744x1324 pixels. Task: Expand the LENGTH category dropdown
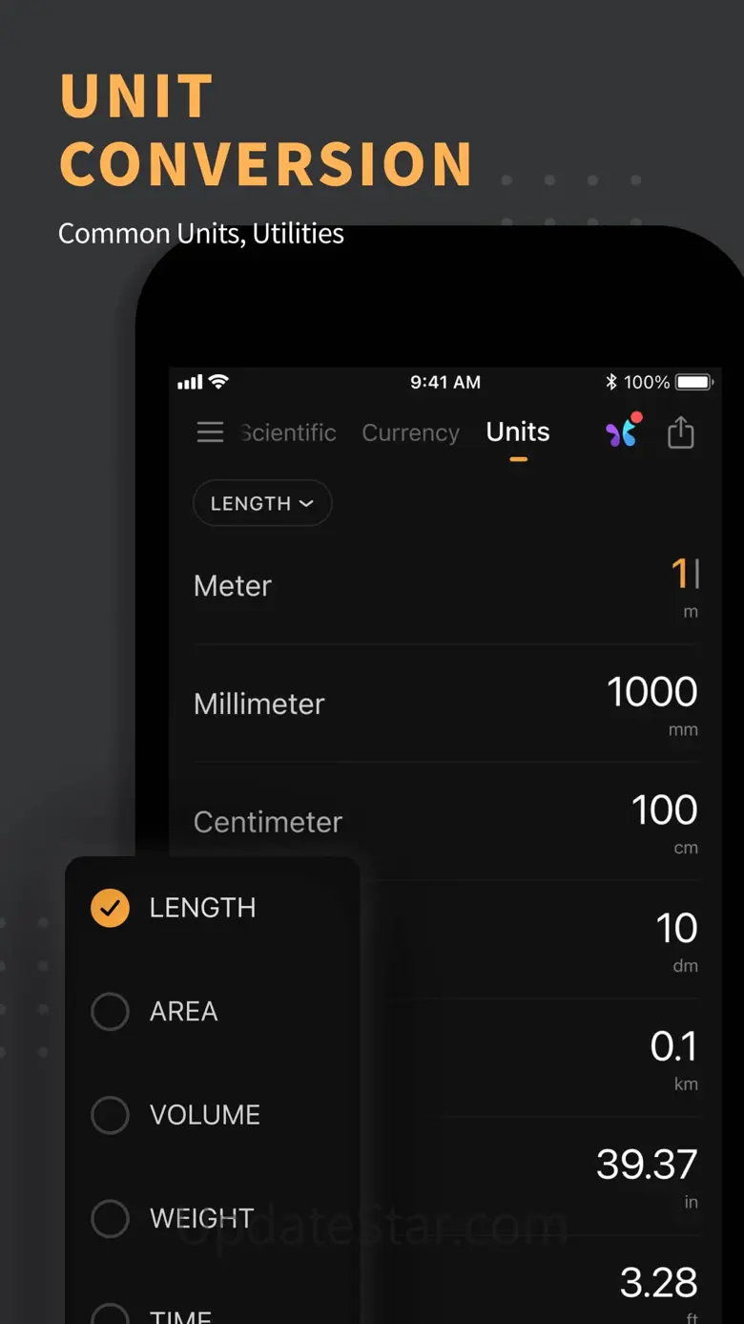pyautogui.click(x=261, y=503)
